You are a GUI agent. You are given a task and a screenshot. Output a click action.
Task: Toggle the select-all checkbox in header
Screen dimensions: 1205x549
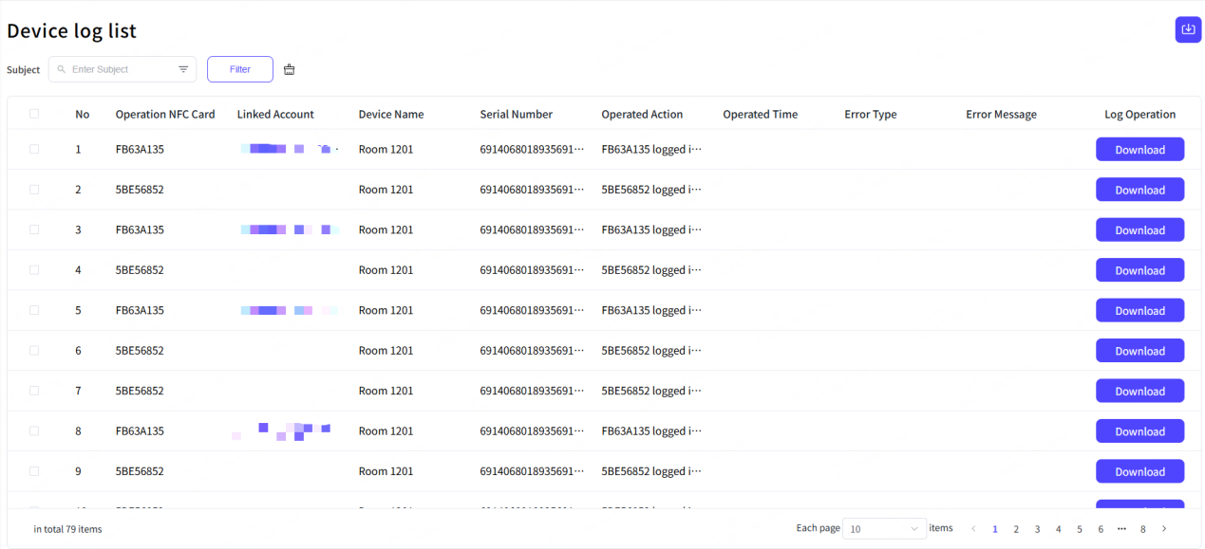[x=34, y=114]
